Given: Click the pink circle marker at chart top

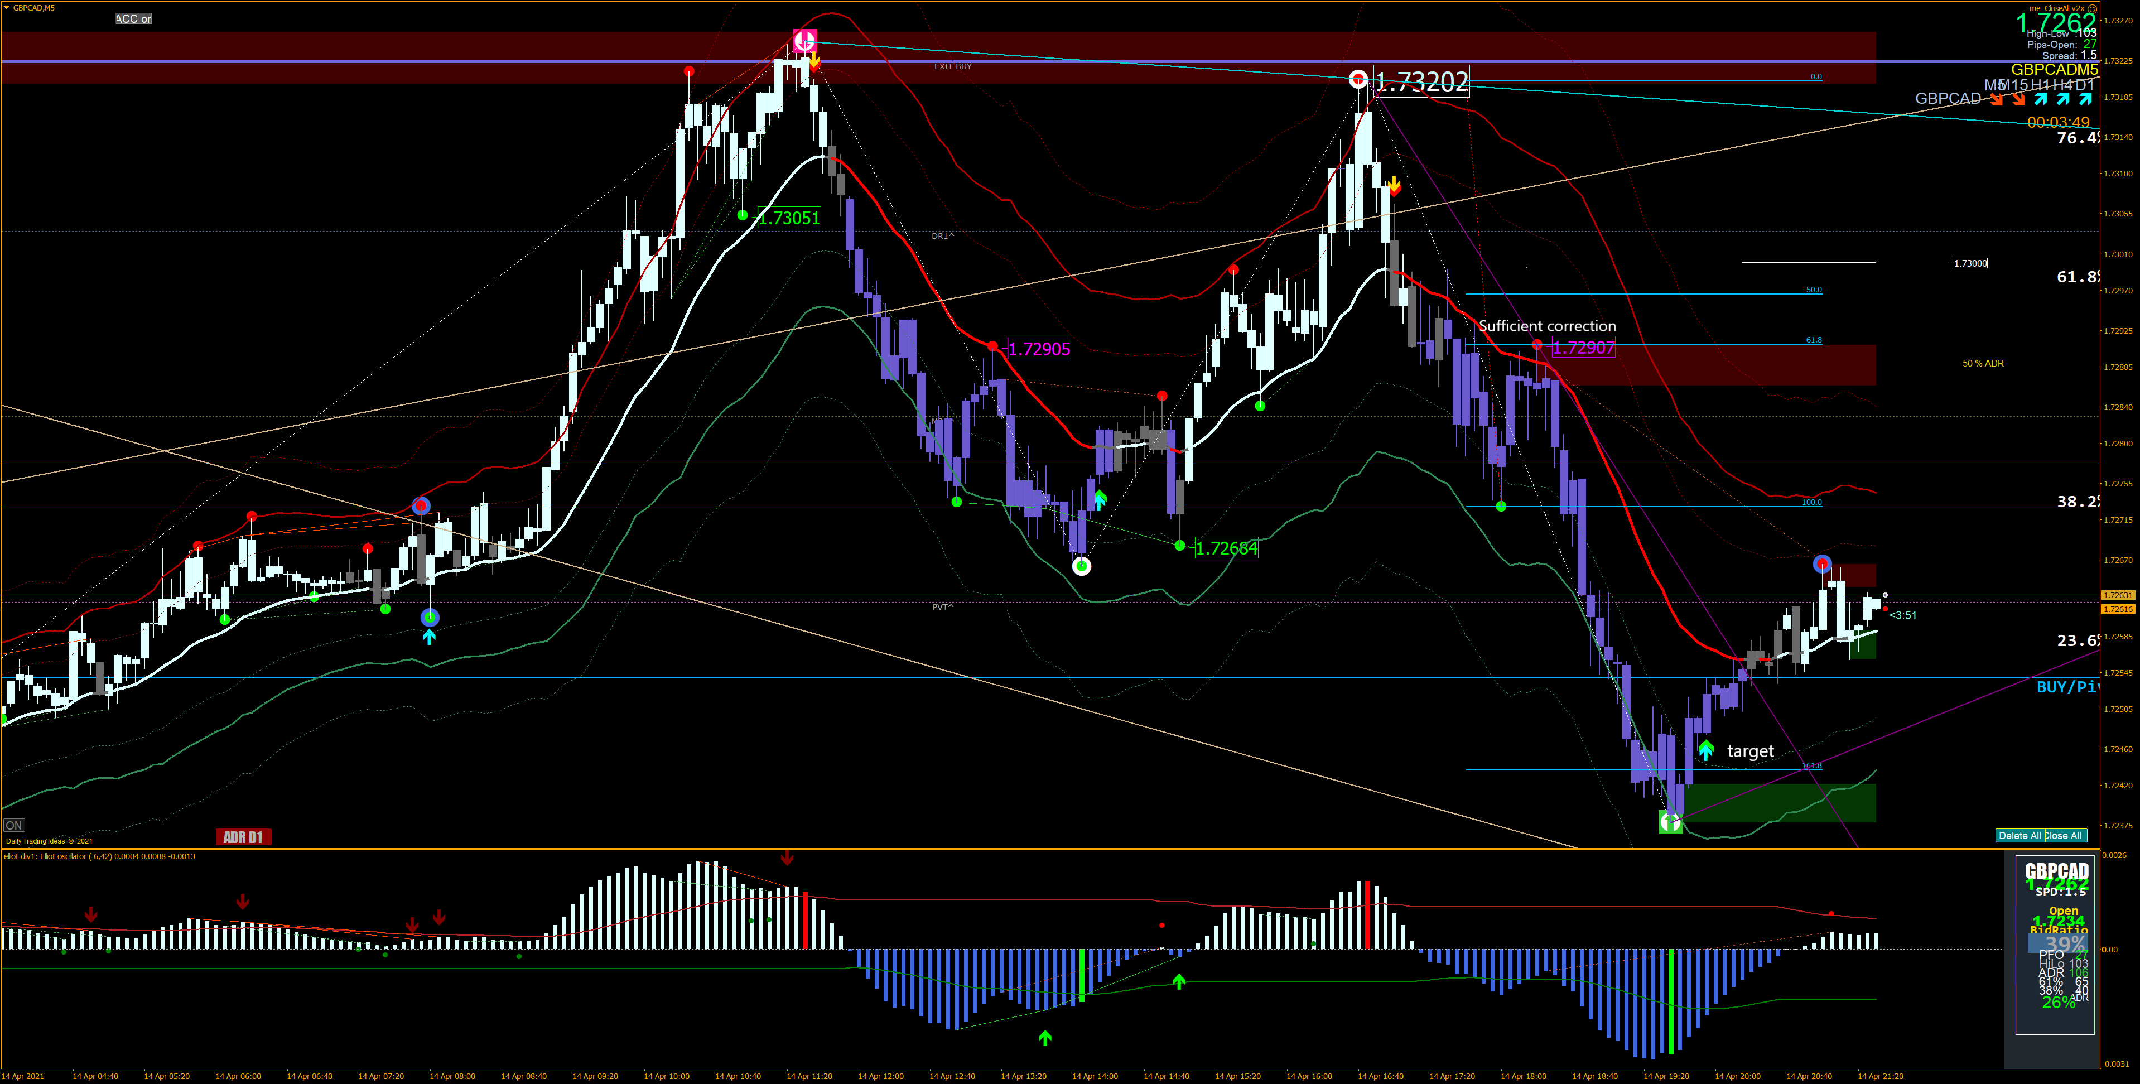Looking at the screenshot, I should [804, 40].
